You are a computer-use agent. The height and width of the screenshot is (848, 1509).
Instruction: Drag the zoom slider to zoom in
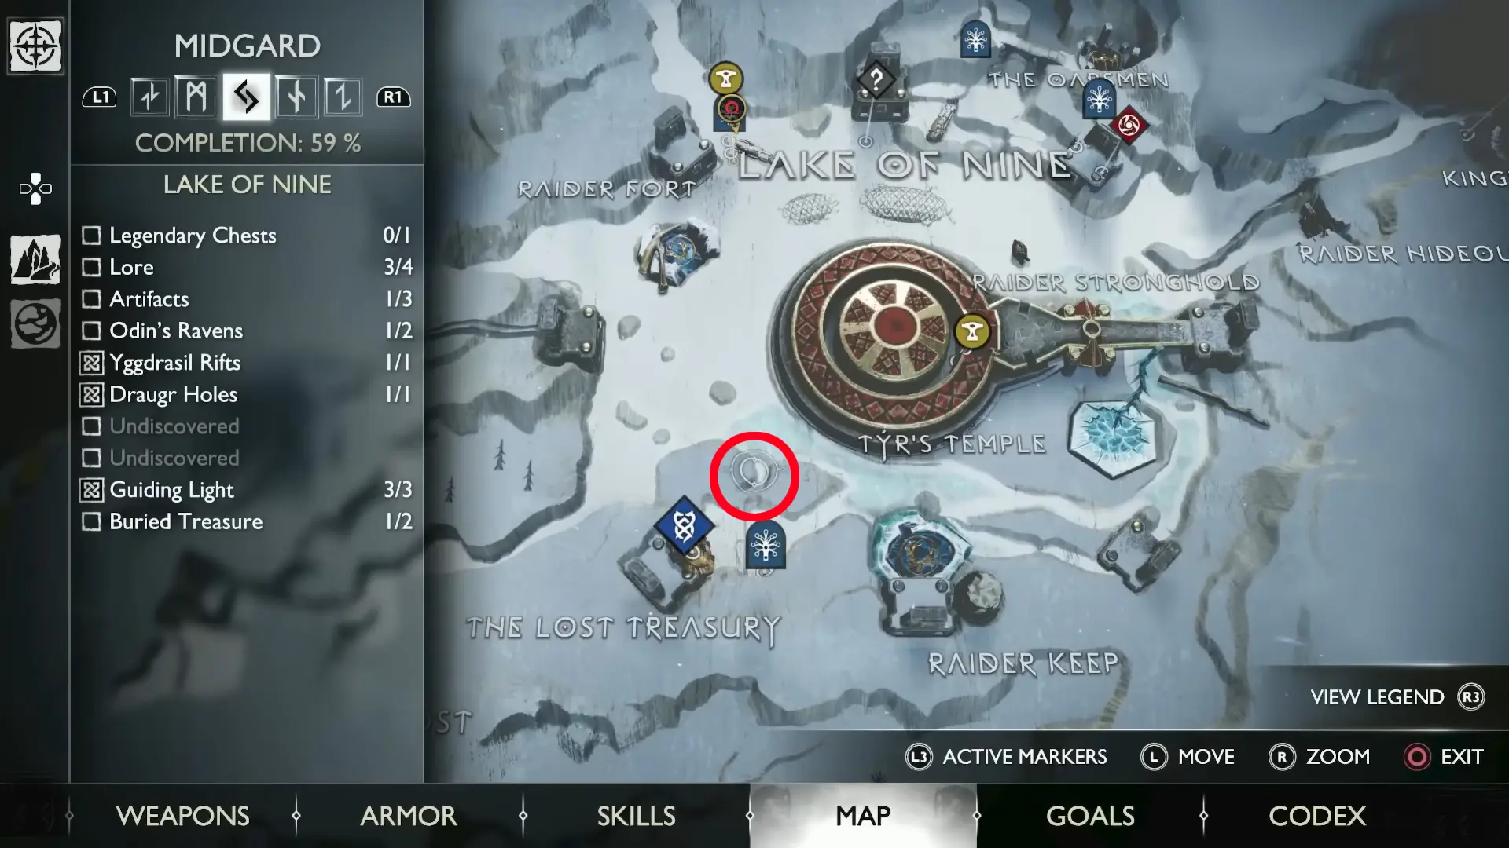click(754, 475)
